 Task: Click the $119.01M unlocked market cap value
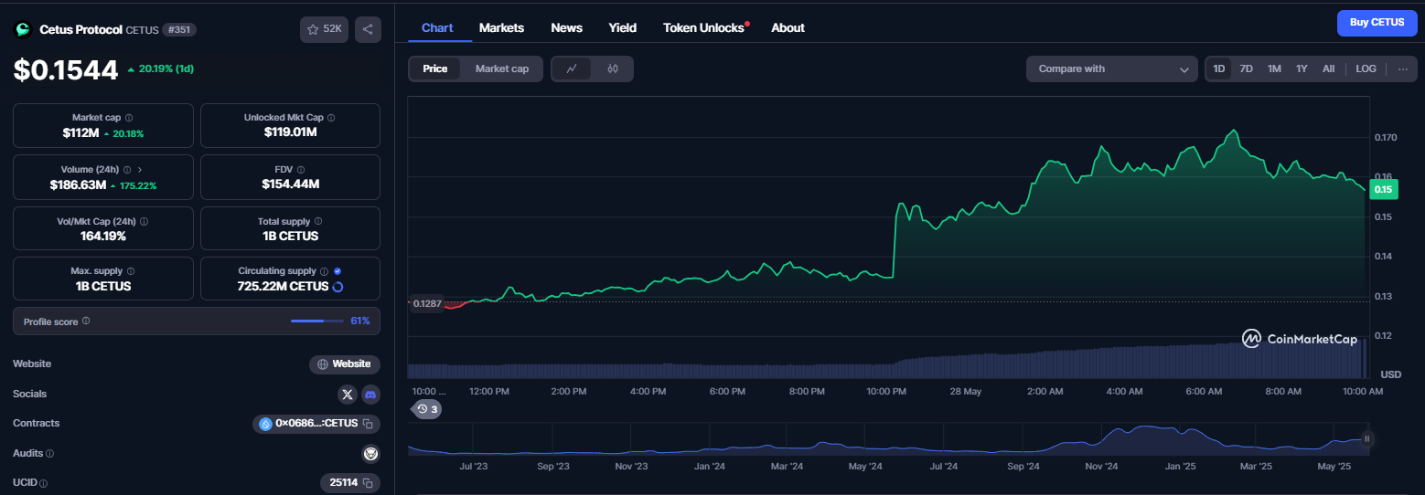[x=290, y=133]
